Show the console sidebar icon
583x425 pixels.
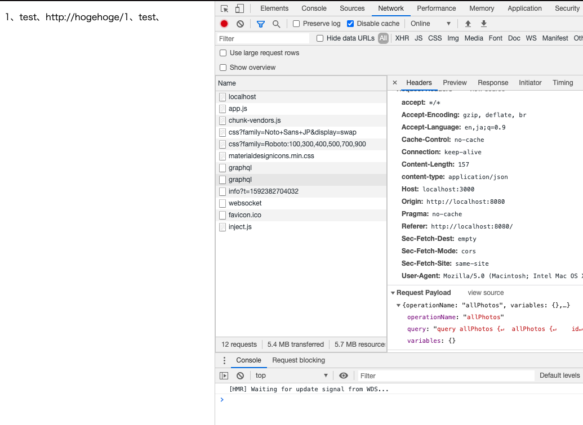coord(224,375)
